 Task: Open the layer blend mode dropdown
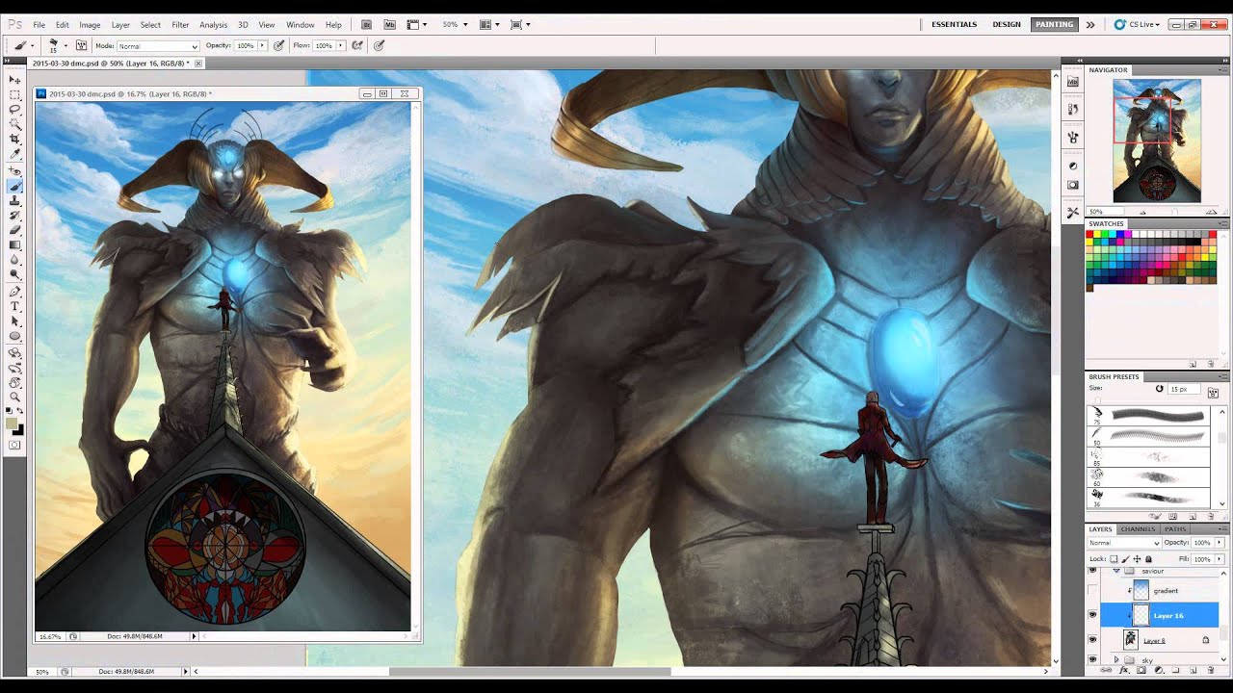pyautogui.click(x=1123, y=543)
